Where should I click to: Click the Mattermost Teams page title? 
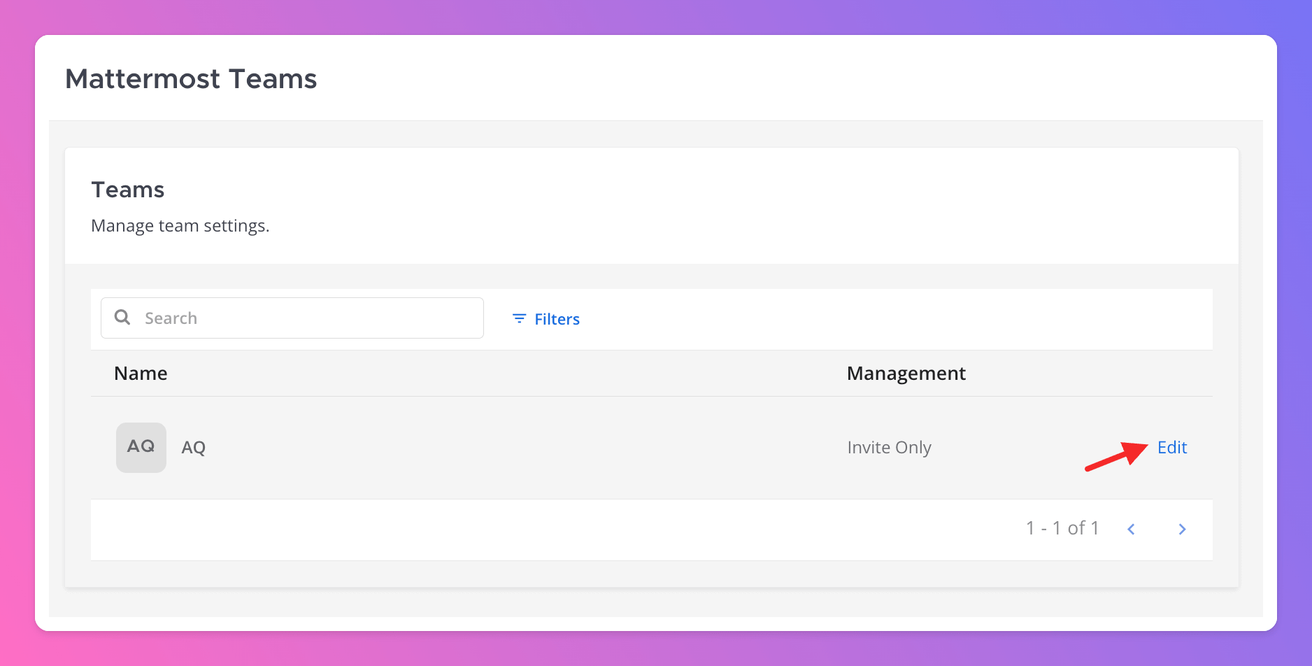click(191, 79)
